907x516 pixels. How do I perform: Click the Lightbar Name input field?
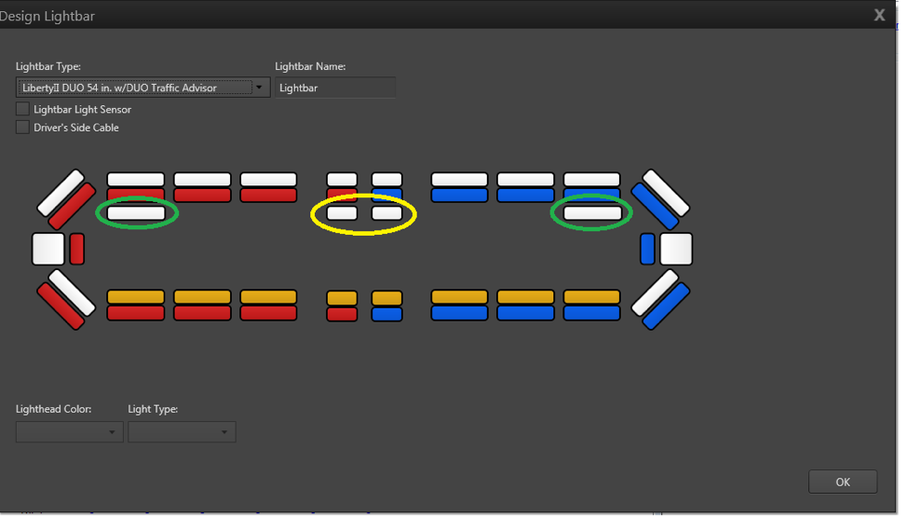click(x=335, y=88)
